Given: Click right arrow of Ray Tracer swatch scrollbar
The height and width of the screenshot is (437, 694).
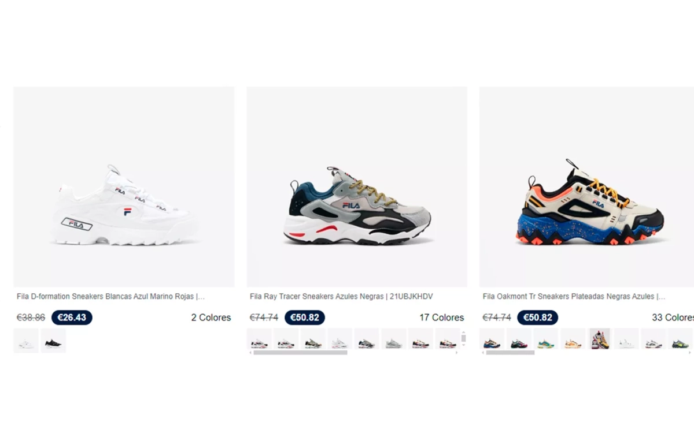Looking at the screenshot, I should [456, 352].
